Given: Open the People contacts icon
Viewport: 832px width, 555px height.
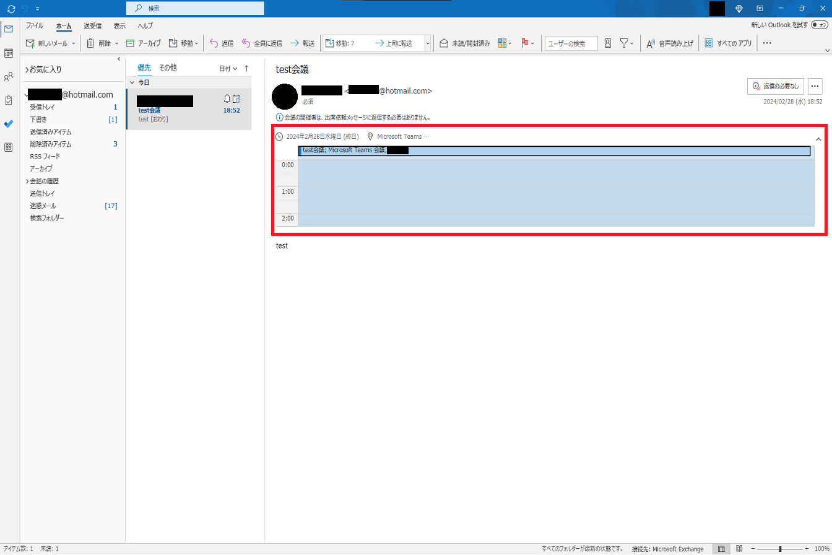Looking at the screenshot, I should 9,77.
